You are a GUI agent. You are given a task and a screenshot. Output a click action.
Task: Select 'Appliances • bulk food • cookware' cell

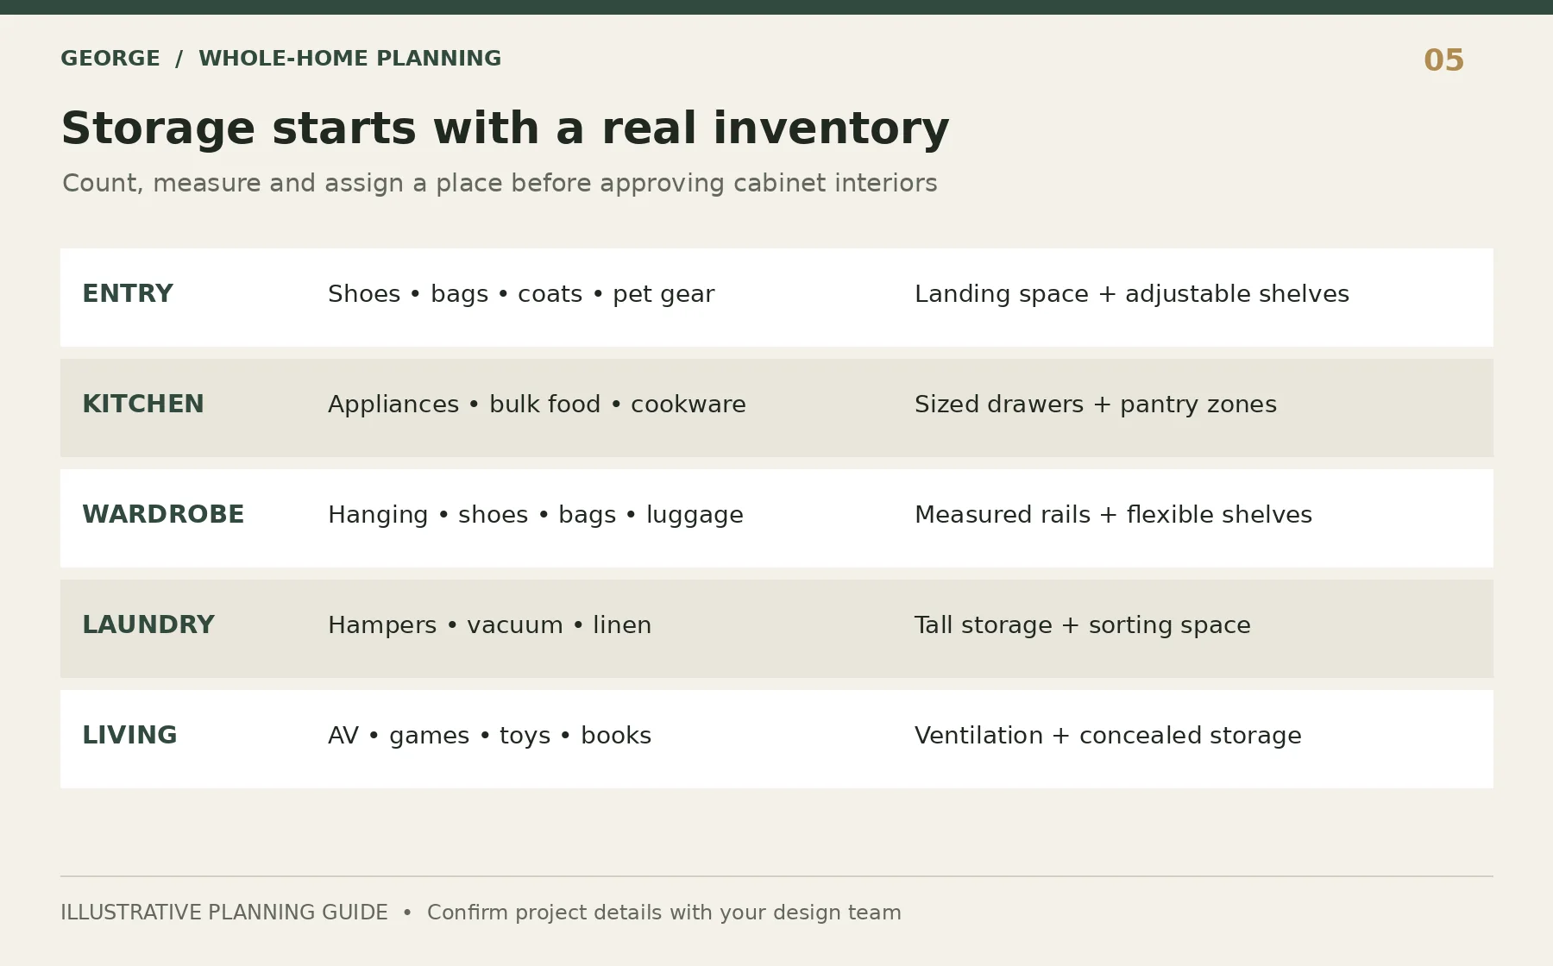coord(537,405)
